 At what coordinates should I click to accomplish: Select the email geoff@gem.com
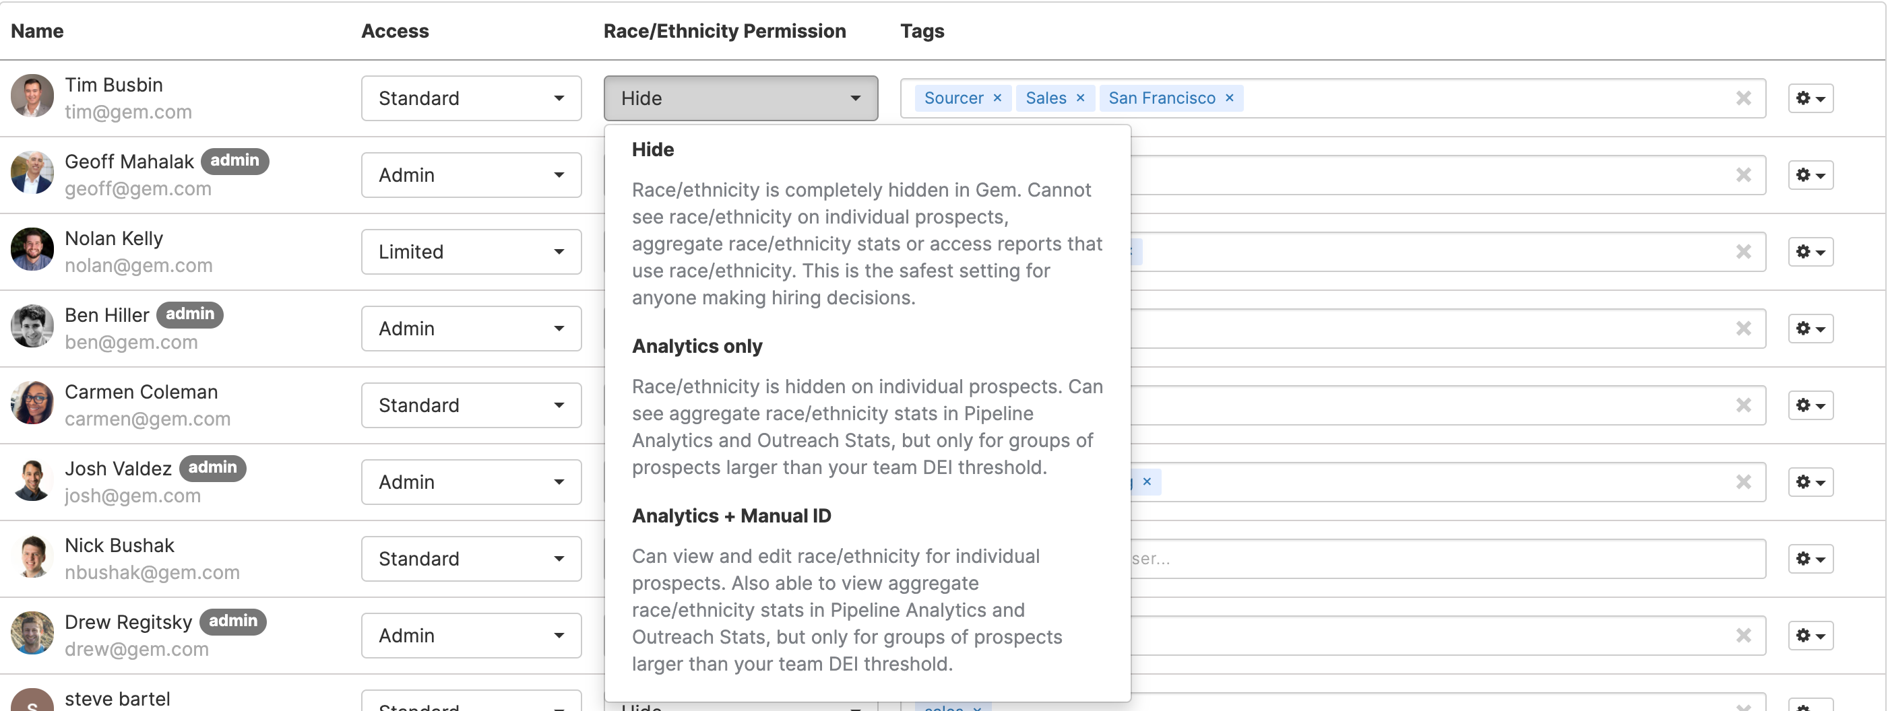pos(137,189)
